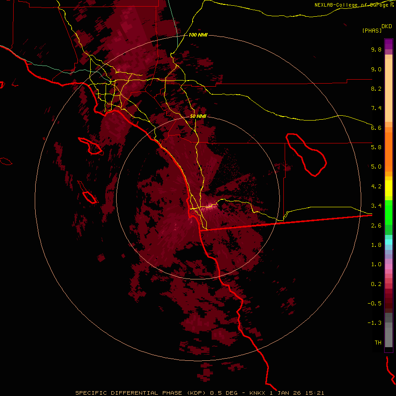Click the 4.2 scale value label
The height and width of the screenshot is (396, 396).
(376, 187)
